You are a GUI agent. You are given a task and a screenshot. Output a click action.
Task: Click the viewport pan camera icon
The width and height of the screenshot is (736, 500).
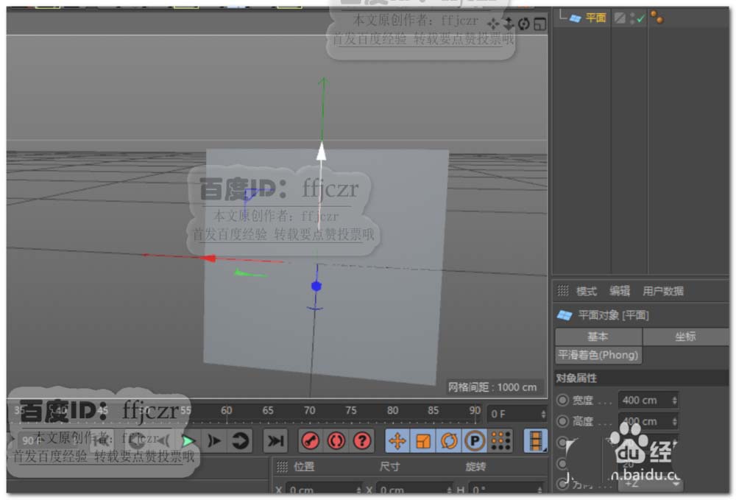coord(493,24)
